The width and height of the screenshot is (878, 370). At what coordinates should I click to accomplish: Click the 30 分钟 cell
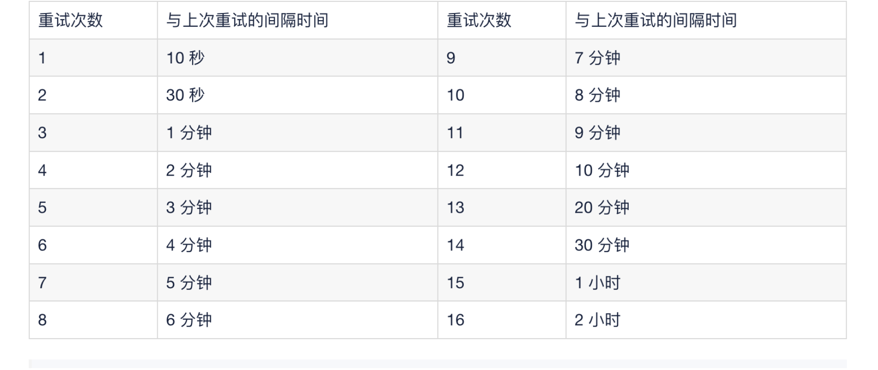tap(602, 245)
